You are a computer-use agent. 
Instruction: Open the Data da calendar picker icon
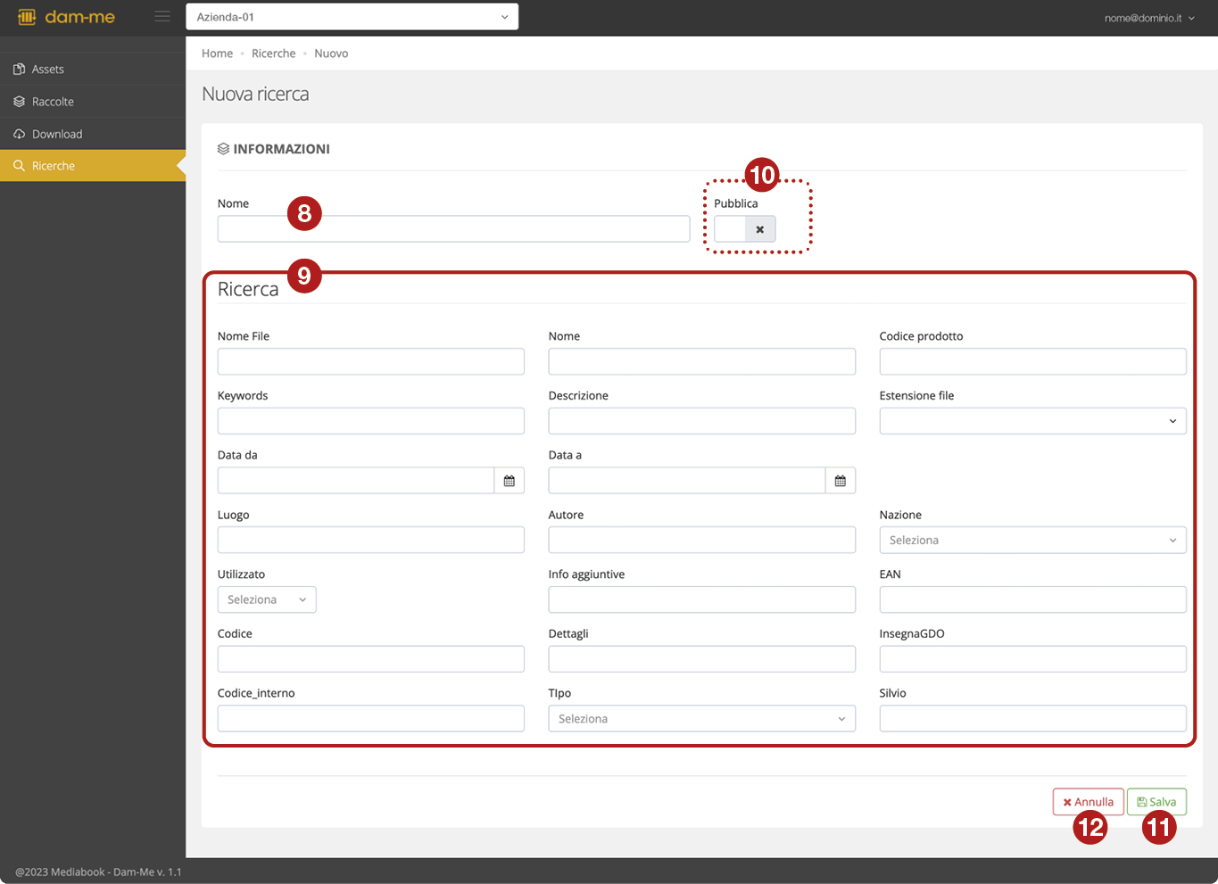click(x=510, y=481)
